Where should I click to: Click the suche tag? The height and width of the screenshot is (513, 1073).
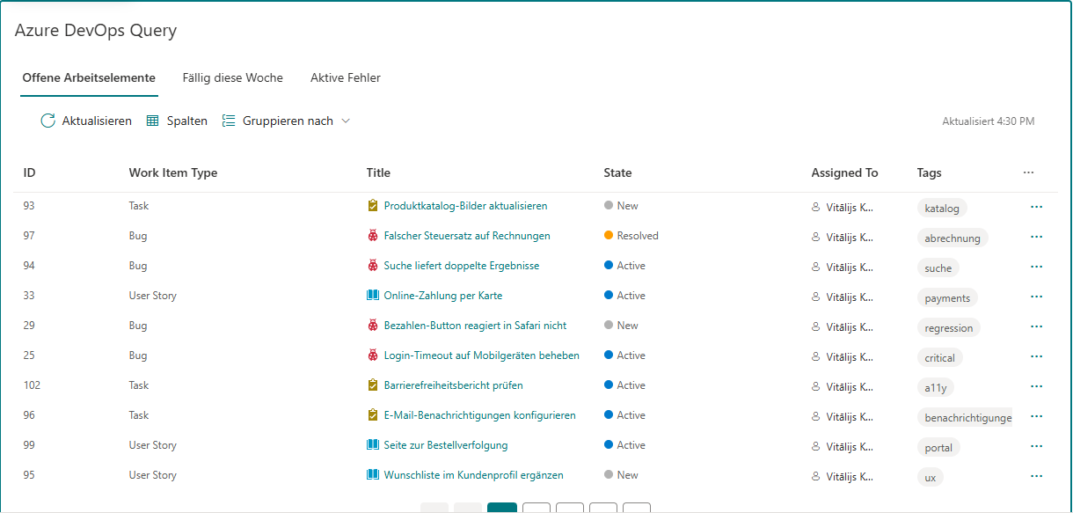[938, 268]
